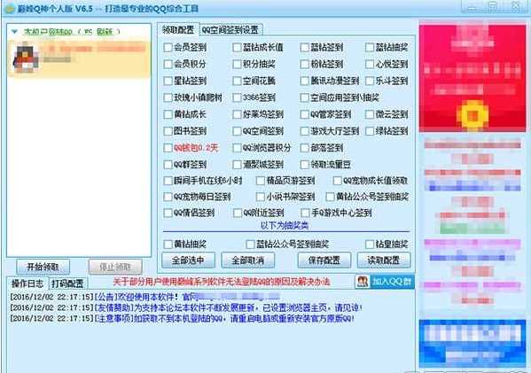The height and width of the screenshot is (373, 531).
Task: Check the 部落签到 box
Action: (x=305, y=148)
